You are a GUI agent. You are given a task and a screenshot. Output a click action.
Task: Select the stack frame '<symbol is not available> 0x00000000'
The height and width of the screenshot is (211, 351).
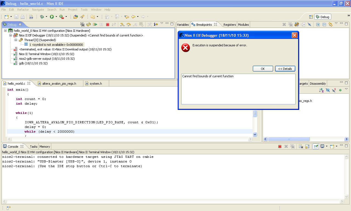coord(56,45)
